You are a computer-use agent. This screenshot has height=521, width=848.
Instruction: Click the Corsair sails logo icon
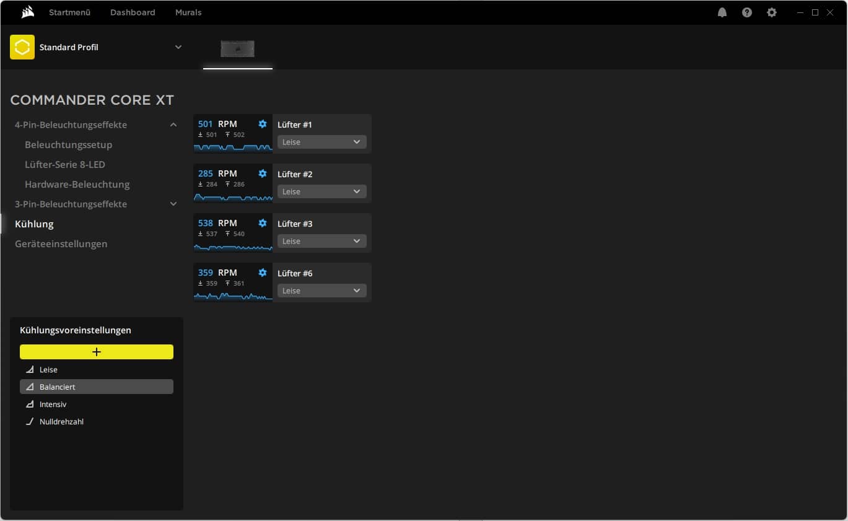click(x=27, y=12)
